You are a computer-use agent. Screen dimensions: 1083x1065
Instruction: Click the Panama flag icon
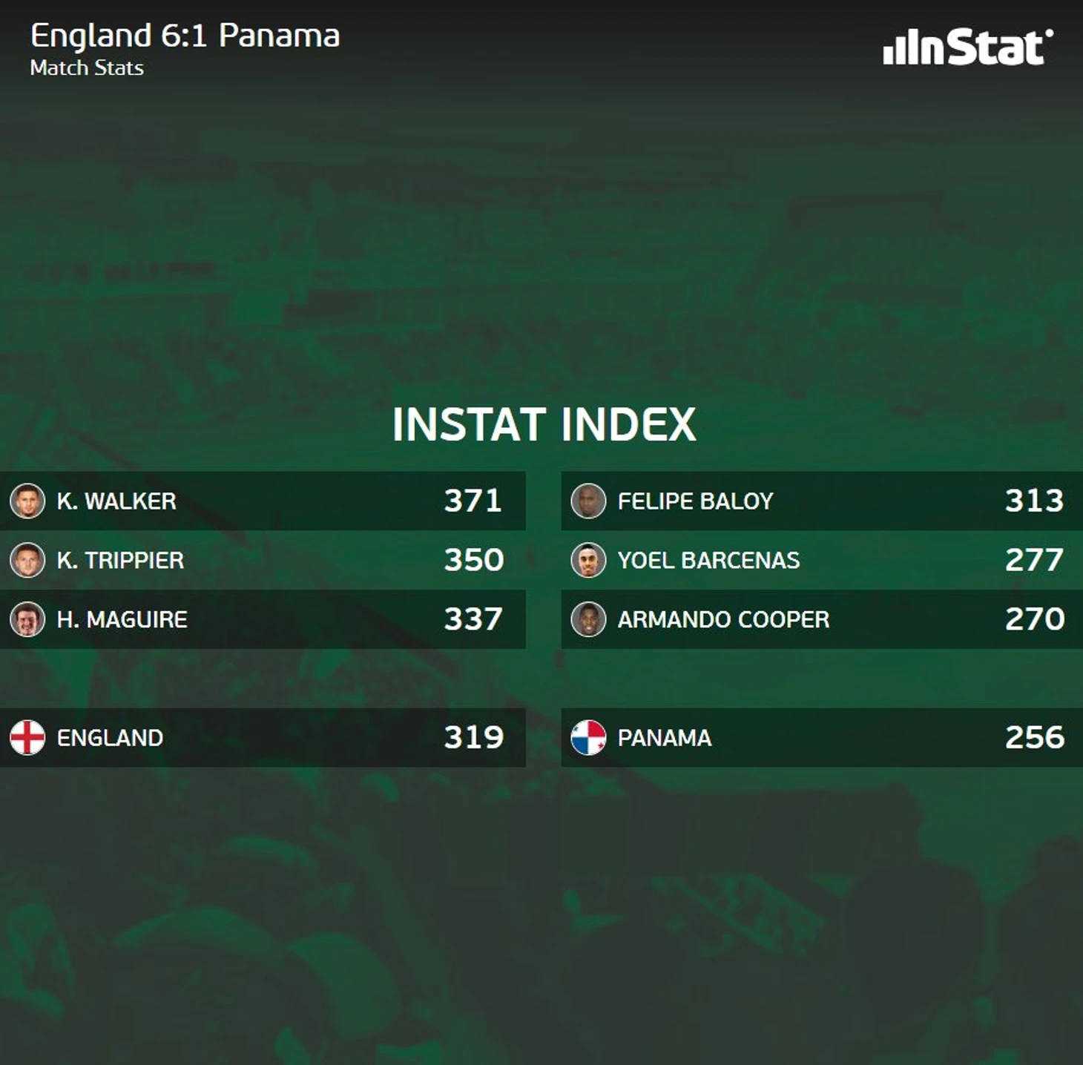point(588,738)
